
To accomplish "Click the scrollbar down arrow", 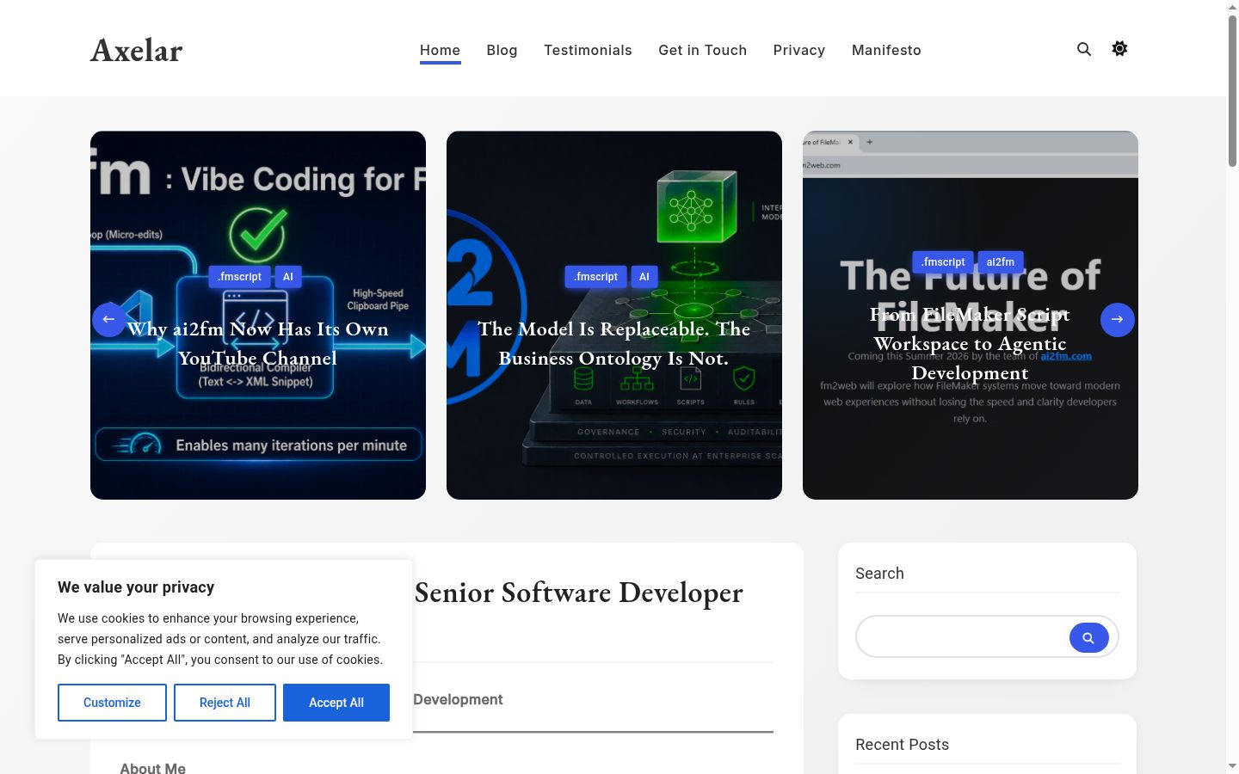I will (1232, 765).
